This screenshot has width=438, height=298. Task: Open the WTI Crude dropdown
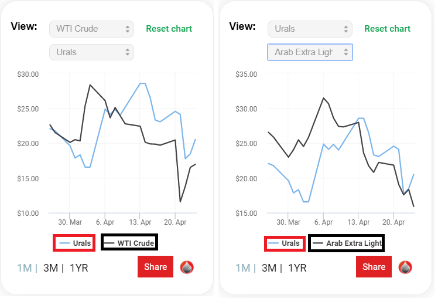coord(91,29)
